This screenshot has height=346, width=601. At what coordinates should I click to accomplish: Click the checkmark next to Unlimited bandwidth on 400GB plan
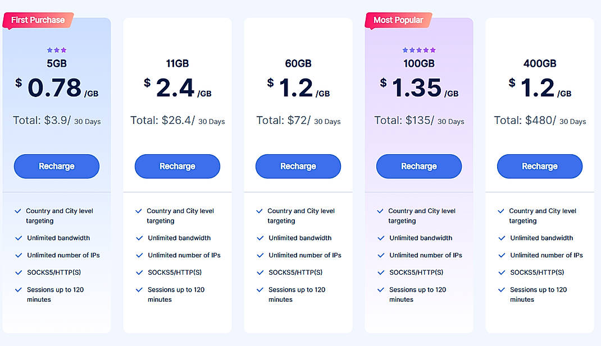[x=502, y=238]
